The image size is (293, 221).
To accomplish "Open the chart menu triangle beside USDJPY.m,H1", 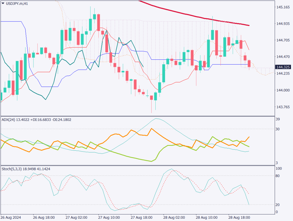I will pyautogui.click(x=3, y=3).
